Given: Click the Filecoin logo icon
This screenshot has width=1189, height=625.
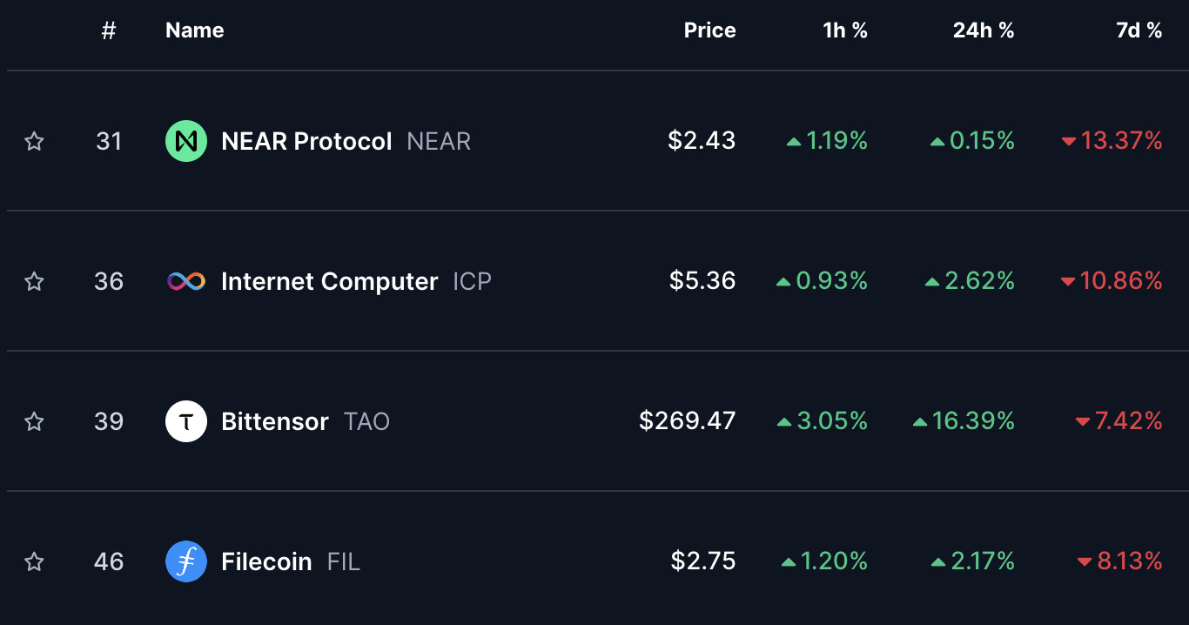Looking at the screenshot, I should tap(186, 561).
